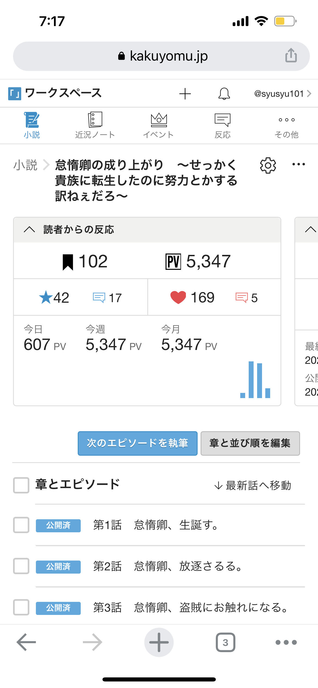Toggle the 章とエピソード select-all checkbox
This screenshot has height=688, width=318.
(x=21, y=485)
